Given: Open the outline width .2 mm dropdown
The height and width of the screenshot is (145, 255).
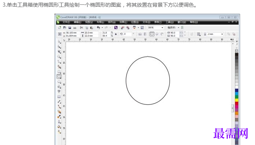Looking at the screenshot, I should pos(222,34).
